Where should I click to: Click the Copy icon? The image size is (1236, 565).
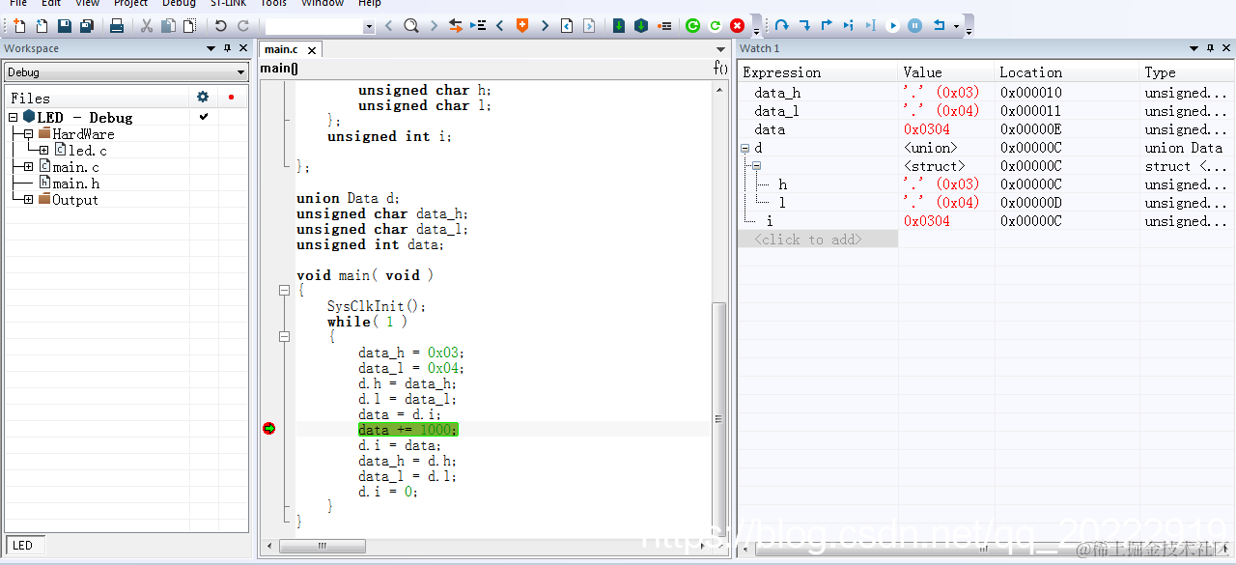click(x=169, y=26)
